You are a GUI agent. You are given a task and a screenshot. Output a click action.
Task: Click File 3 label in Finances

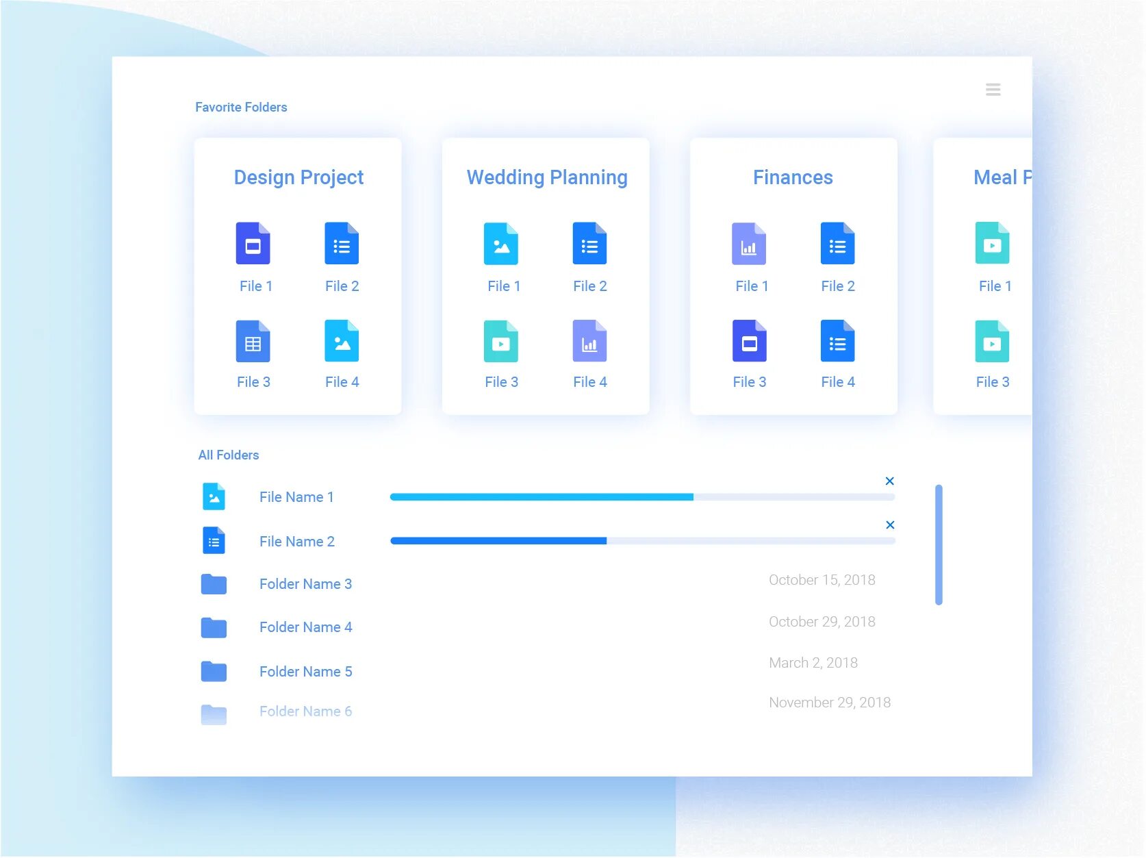coord(749,382)
